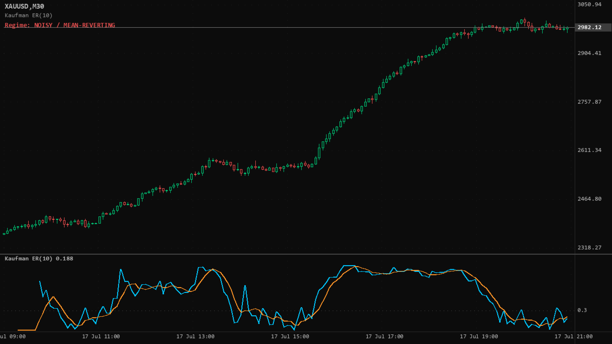Screen dimensions: 612x344
Task: Click the 09:00 time axis label
Action: pyautogui.click(x=13, y=336)
